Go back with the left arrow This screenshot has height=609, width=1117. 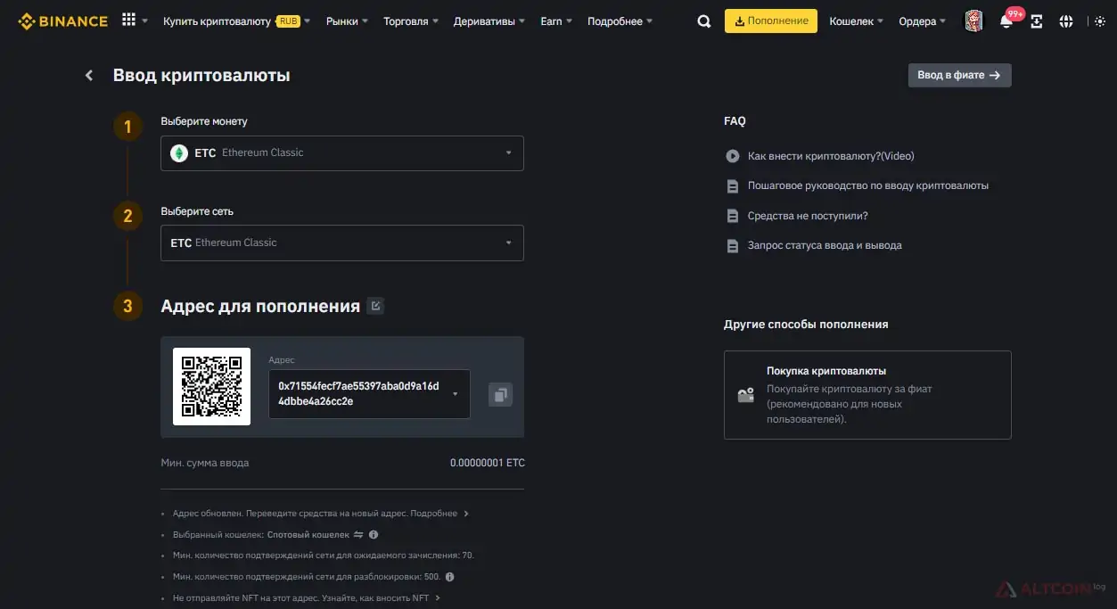[89, 76]
